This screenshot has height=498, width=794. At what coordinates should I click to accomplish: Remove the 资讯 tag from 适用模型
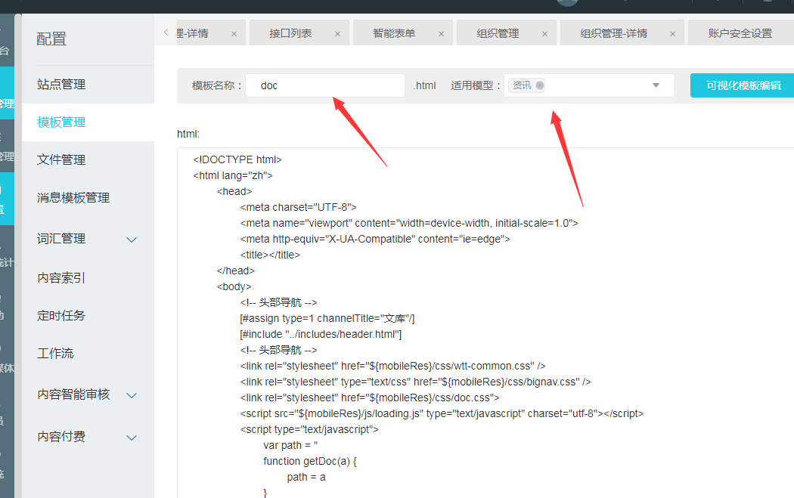(540, 85)
